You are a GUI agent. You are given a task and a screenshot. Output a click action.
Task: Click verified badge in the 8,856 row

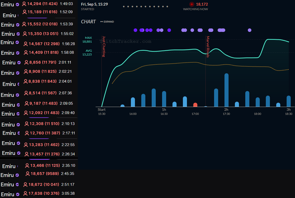click(19, 63)
